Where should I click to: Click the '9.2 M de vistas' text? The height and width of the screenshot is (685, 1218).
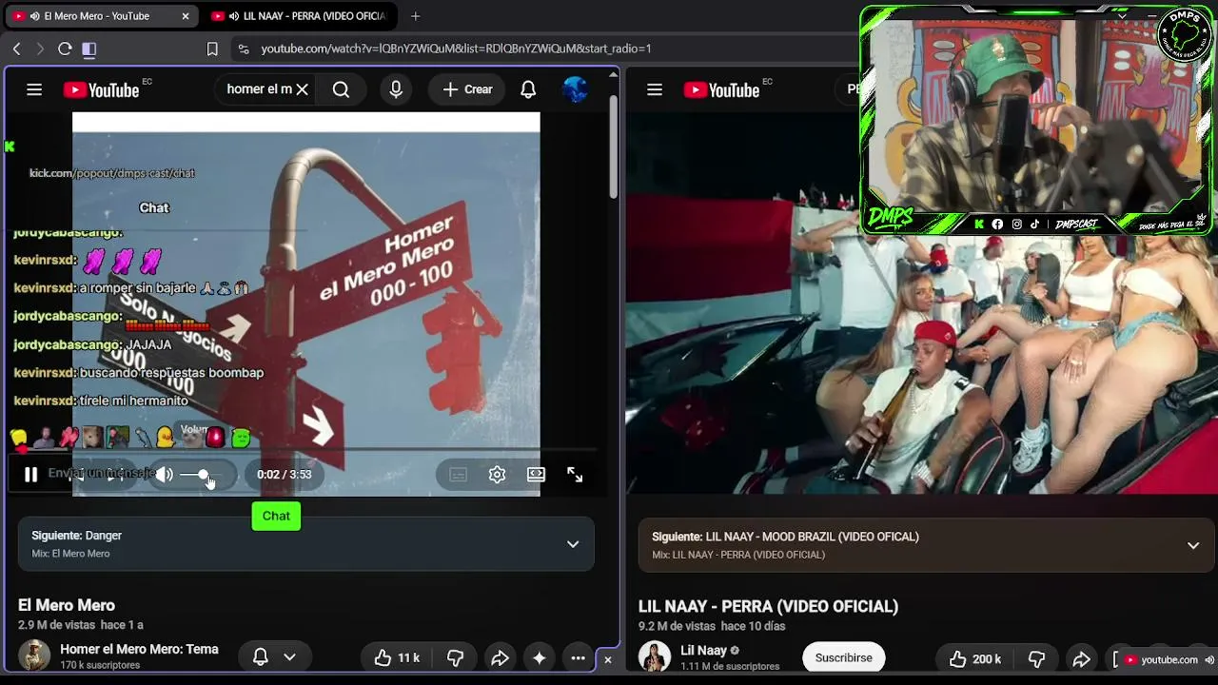(x=677, y=626)
